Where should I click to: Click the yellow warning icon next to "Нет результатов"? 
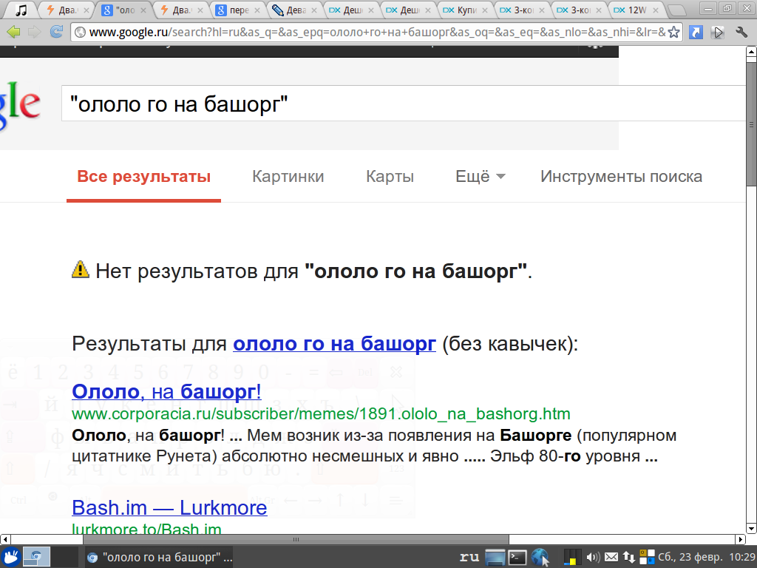[x=81, y=269]
